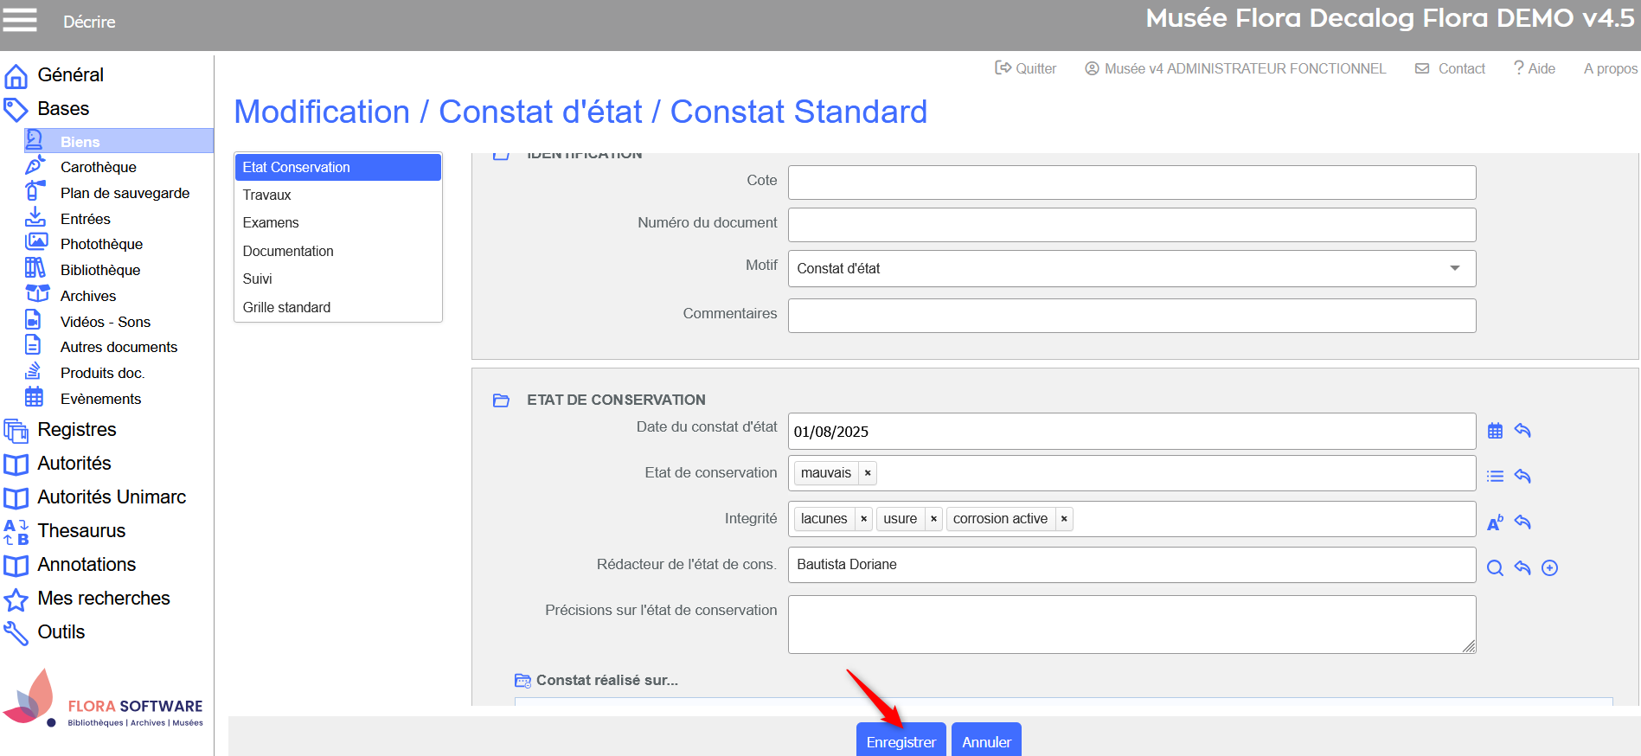Open calendar picker for Date du constat
Image resolution: width=1641 pixels, height=756 pixels.
1495,431
